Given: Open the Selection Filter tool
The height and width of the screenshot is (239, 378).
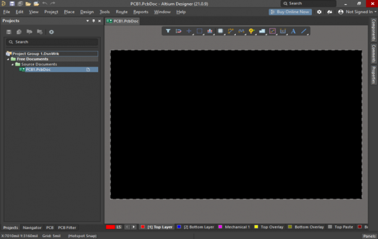Looking at the screenshot, I should tap(168, 31).
